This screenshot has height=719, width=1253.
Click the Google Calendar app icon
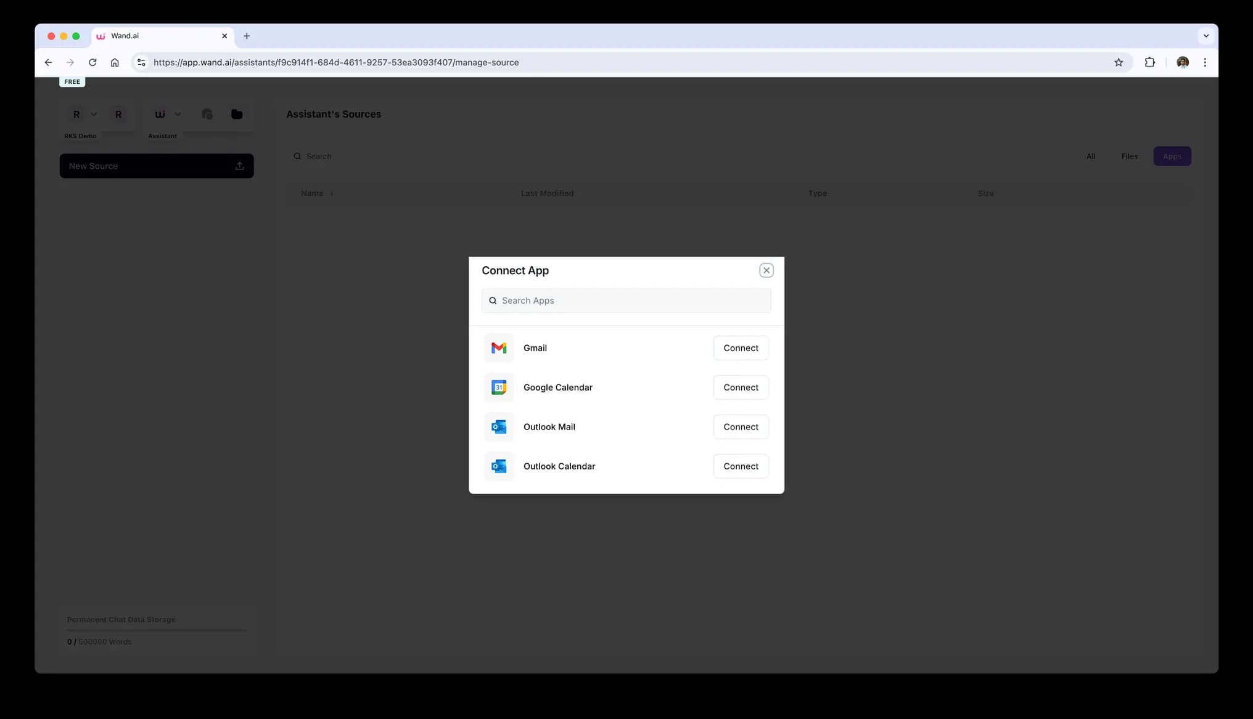(x=498, y=388)
